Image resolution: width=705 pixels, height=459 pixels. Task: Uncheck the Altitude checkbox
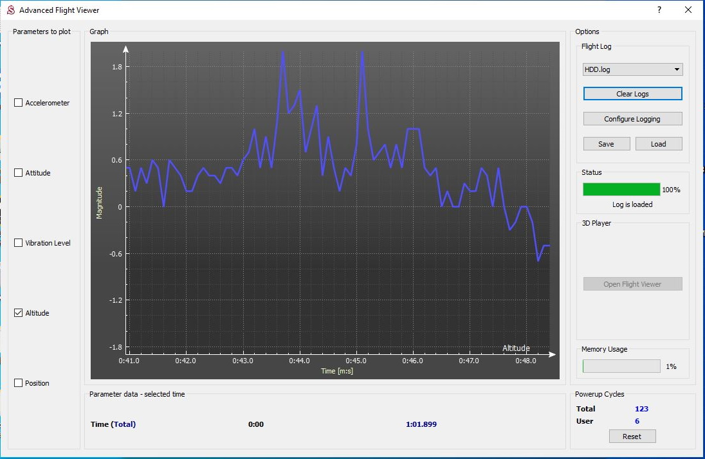[x=19, y=313]
